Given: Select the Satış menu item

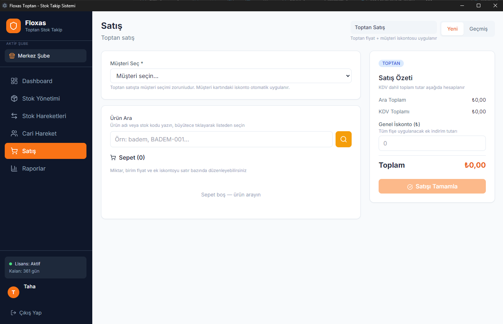Looking at the screenshot, I should (46, 151).
